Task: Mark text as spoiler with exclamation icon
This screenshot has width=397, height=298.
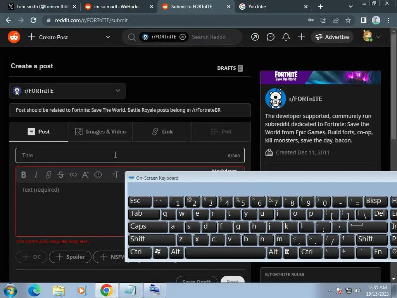Action: point(98,175)
